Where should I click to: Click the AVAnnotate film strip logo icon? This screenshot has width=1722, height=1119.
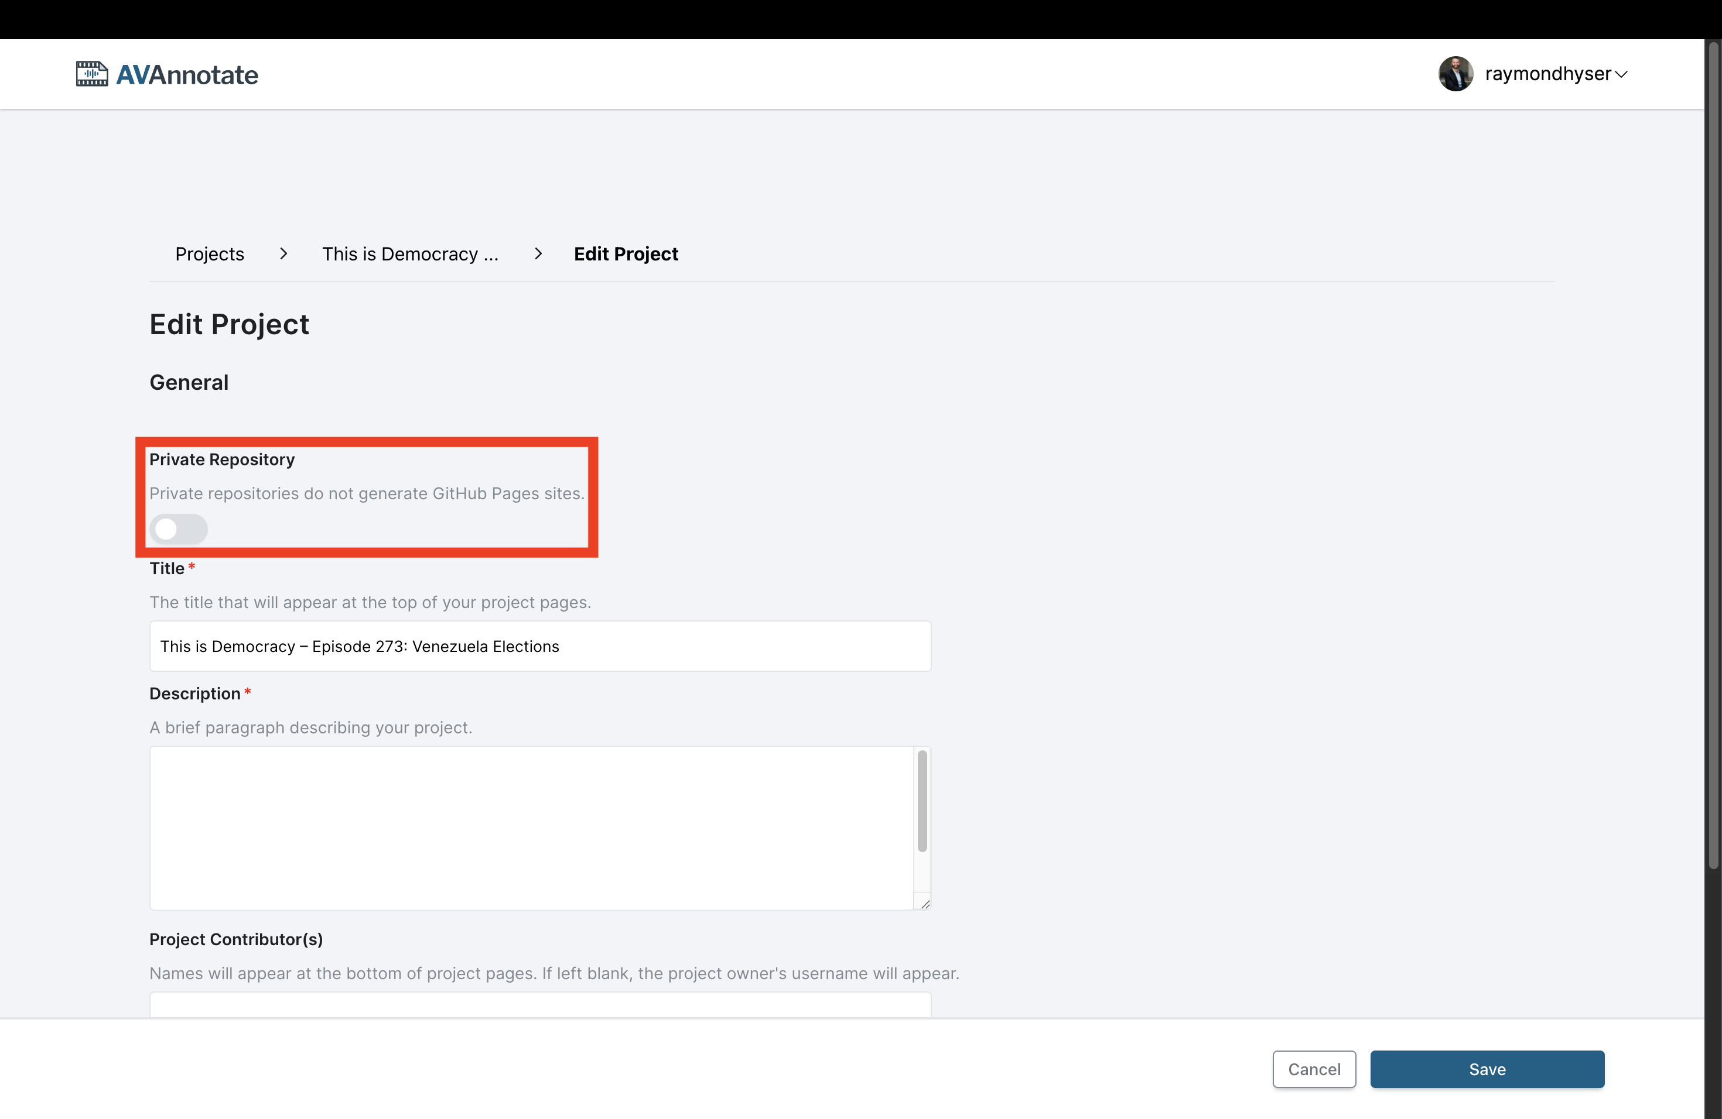[x=91, y=73]
